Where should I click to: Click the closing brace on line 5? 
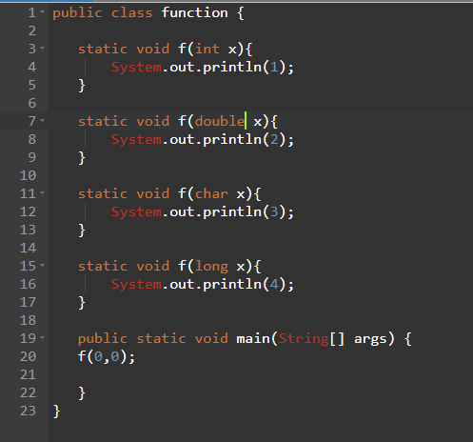click(82, 86)
